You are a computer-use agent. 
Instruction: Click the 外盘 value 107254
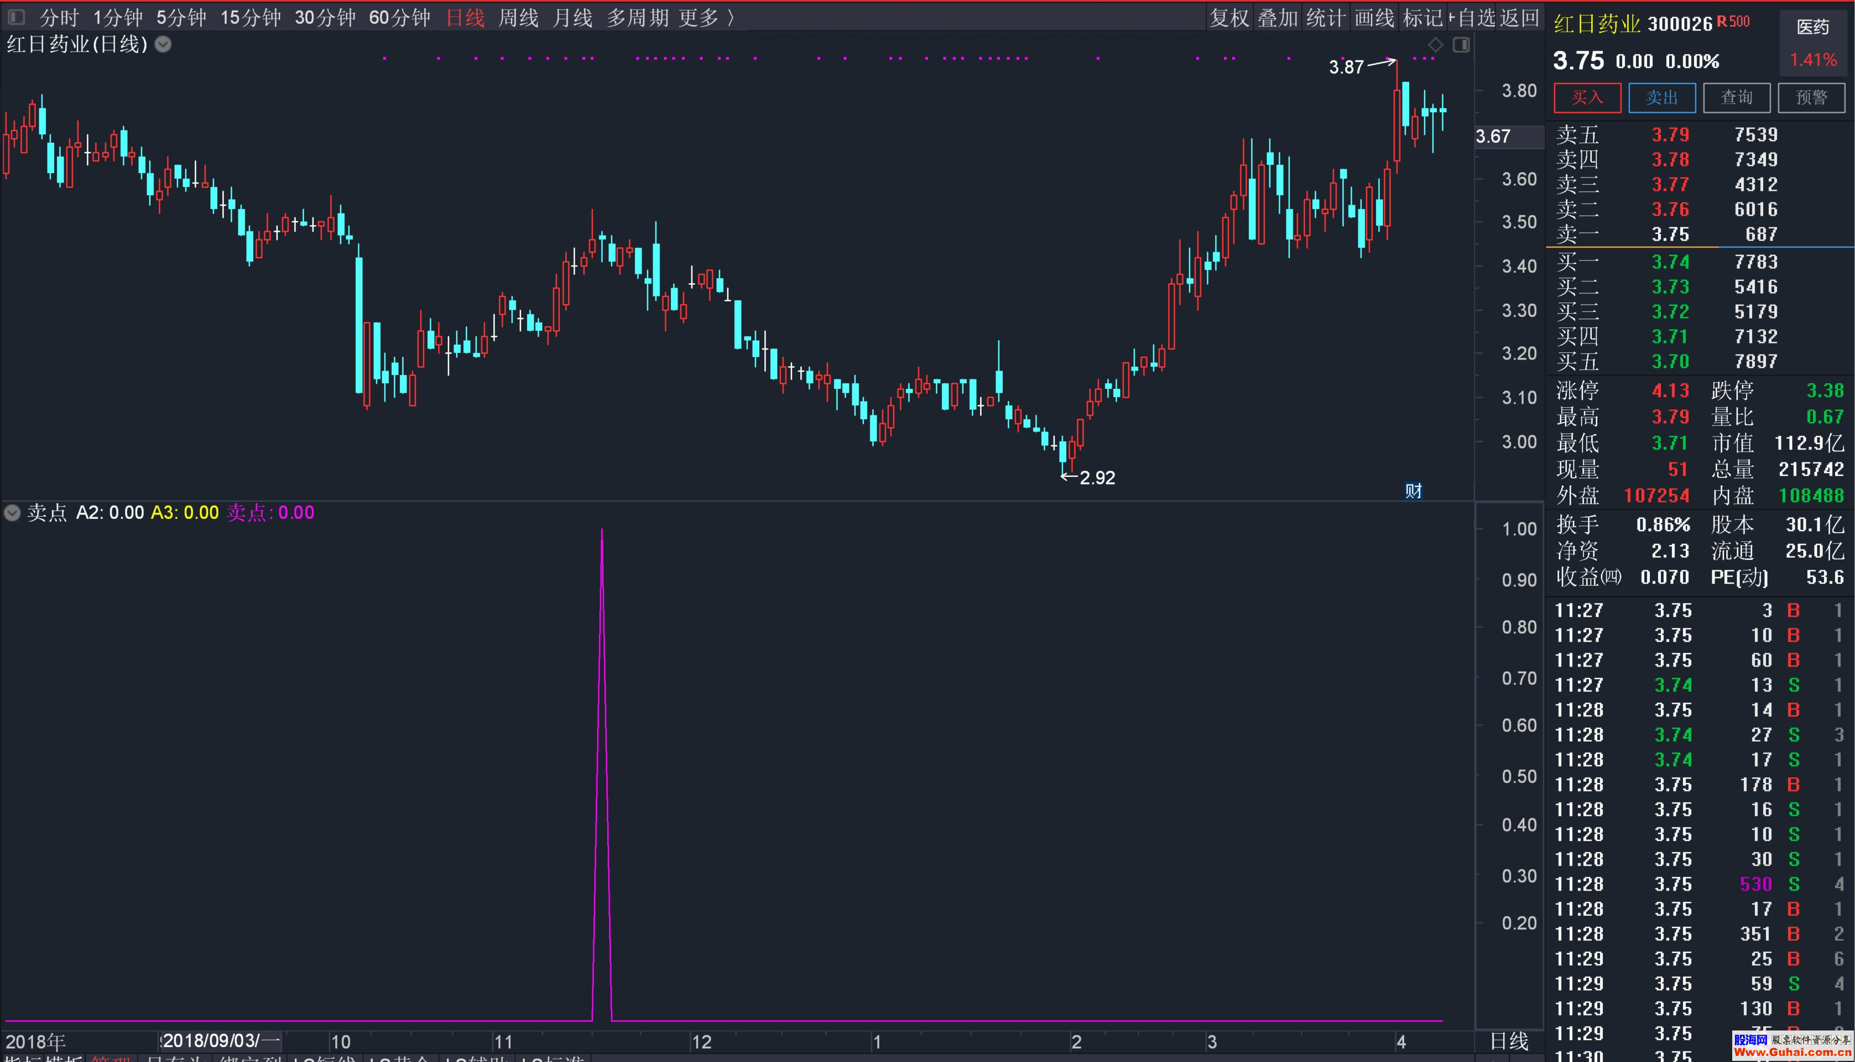coord(1656,496)
